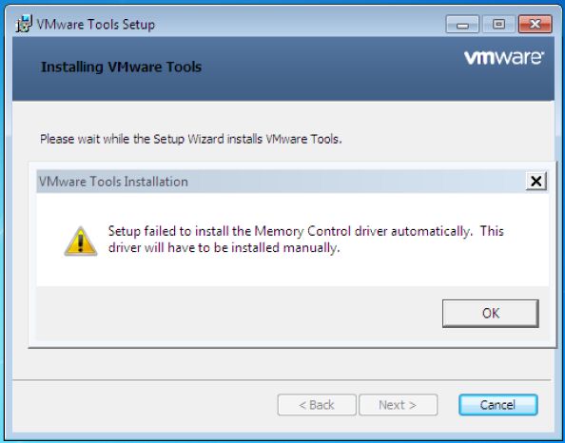The height and width of the screenshot is (443, 565).
Task: Click the 'VMware Tools Installation' dialog title bar
Action: click(281, 182)
